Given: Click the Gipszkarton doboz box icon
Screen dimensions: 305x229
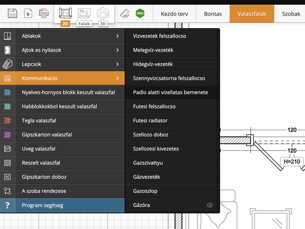Looking at the screenshot, I should coord(7,177).
